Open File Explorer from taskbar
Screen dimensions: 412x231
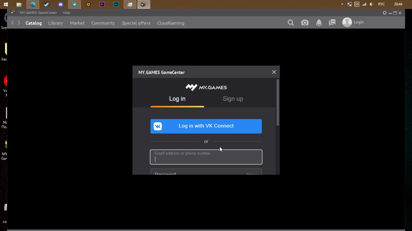coord(19,4)
